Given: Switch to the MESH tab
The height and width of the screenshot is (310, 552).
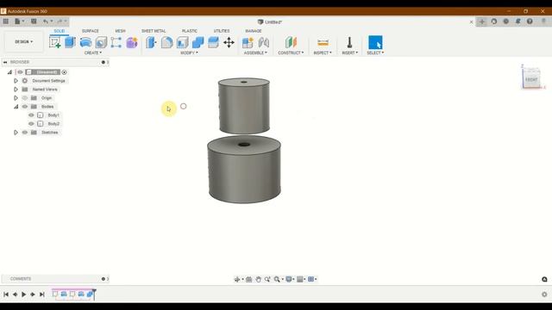Looking at the screenshot, I should tap(121, 31).
